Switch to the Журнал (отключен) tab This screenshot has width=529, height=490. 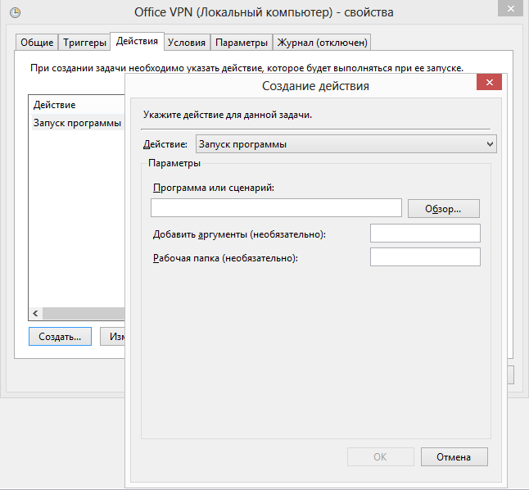[323, 43]
